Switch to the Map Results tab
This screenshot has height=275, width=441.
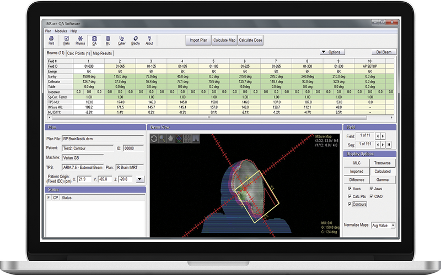pyautogui.click(x=103, y=53)
